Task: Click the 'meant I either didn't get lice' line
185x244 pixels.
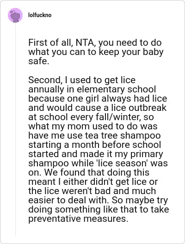Action: coord(93,182)
